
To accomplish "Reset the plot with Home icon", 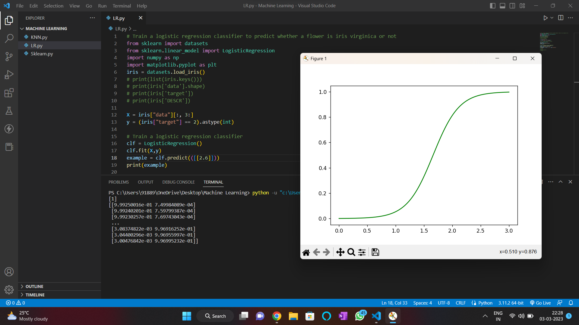I will tap(306, 252).
